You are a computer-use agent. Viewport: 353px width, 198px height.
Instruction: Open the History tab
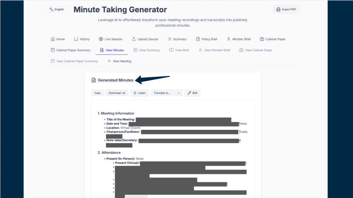coord(82,39)
